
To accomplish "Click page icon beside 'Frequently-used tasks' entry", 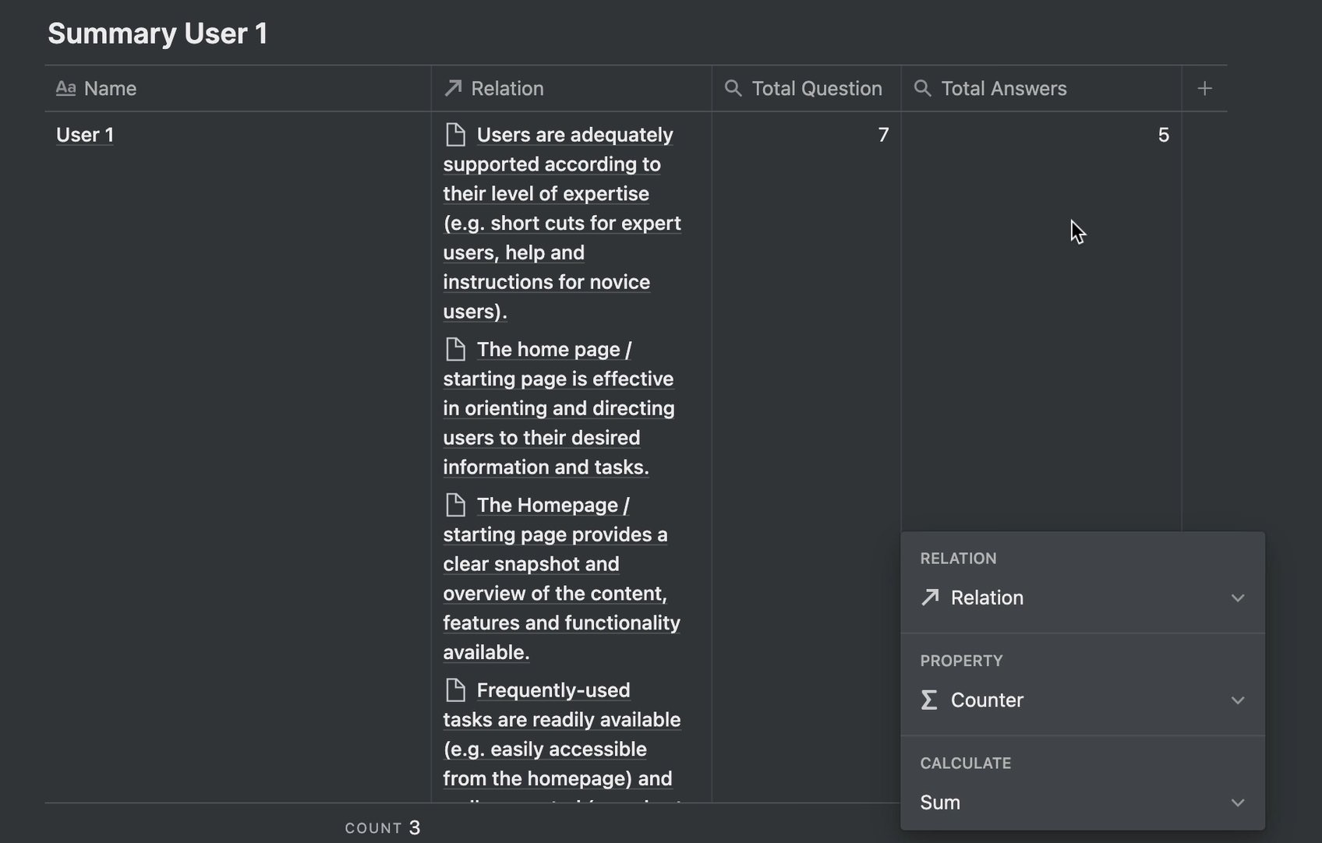I will pyautogui.click(x=455, y=690).
